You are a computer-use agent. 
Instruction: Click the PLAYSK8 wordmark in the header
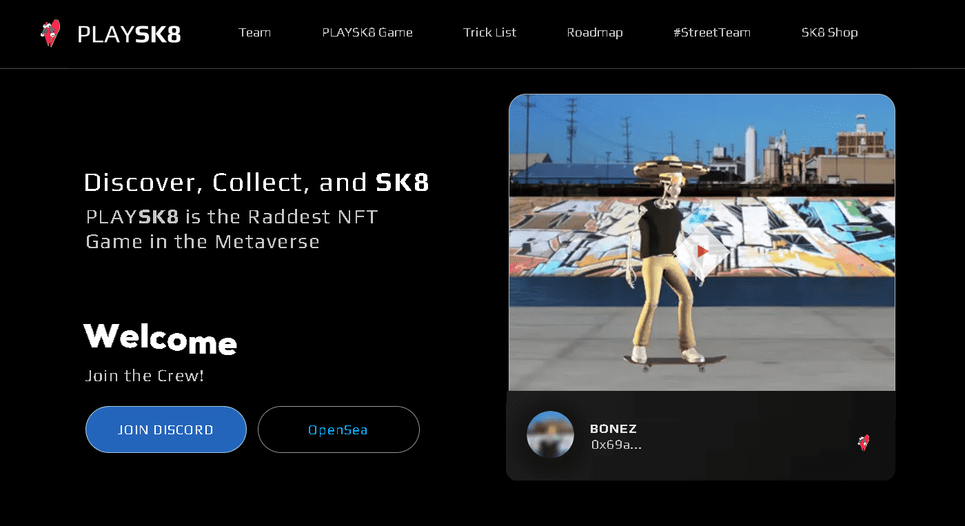pos(128,33)
